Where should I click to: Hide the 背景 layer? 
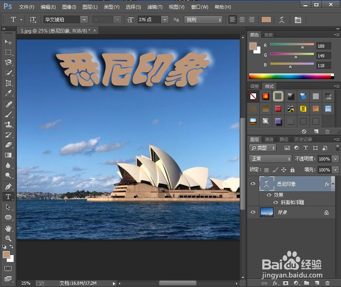pos(253,212)
